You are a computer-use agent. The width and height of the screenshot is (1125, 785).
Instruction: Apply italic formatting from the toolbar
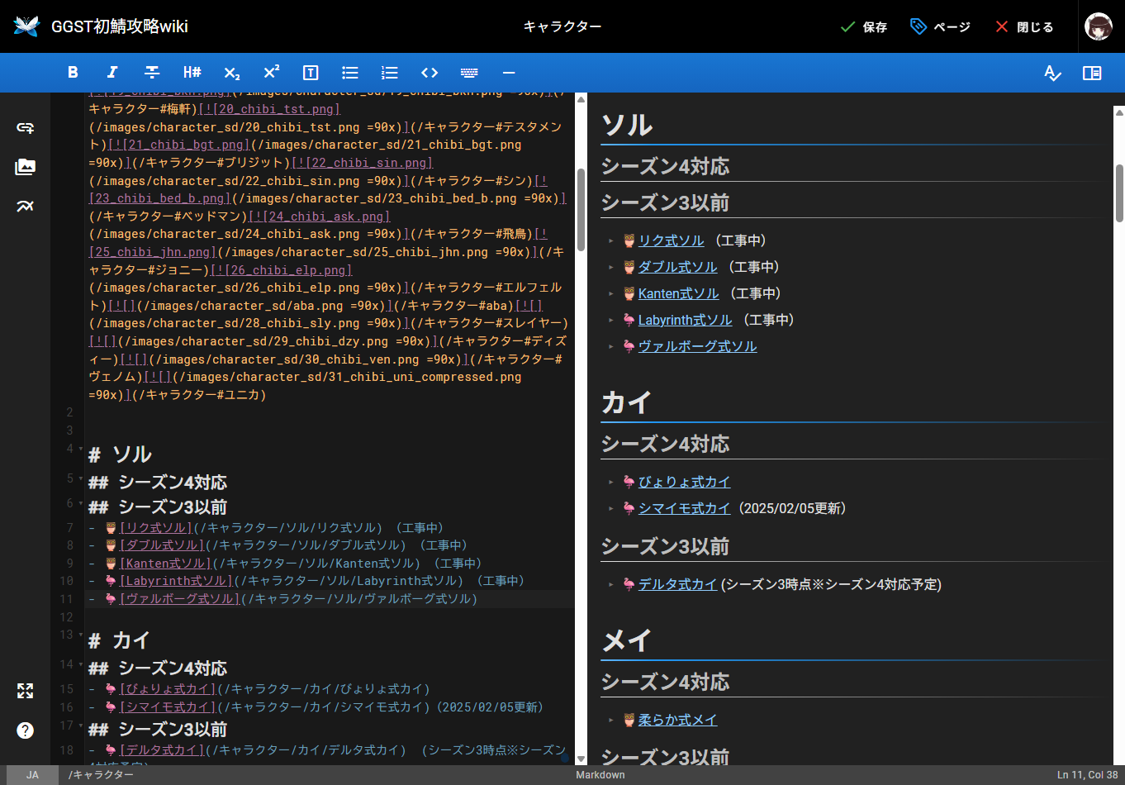(112, 73)
